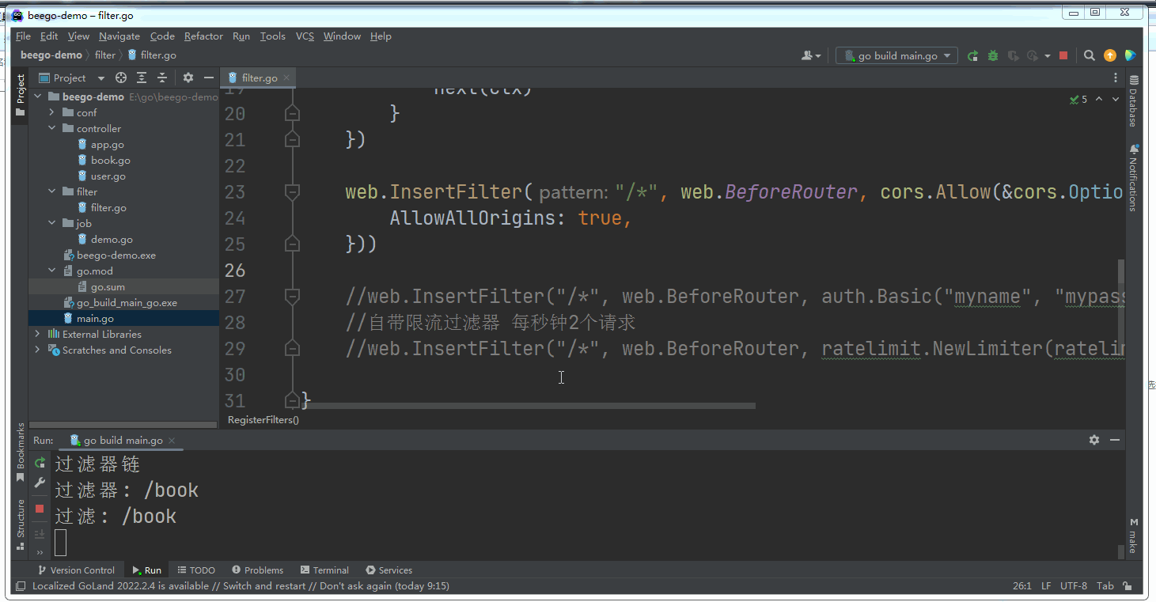This screenshot has width=1156, height=602.
Task: Open the Refactor menu
Action: 203,36
